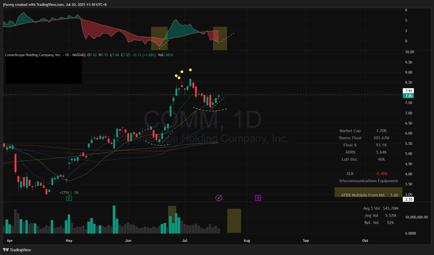Image resolution: width=434 pixels, height=255 pixels.
Task: Click the TradingView logo at bottom left
Action: (x=17, y=250)
